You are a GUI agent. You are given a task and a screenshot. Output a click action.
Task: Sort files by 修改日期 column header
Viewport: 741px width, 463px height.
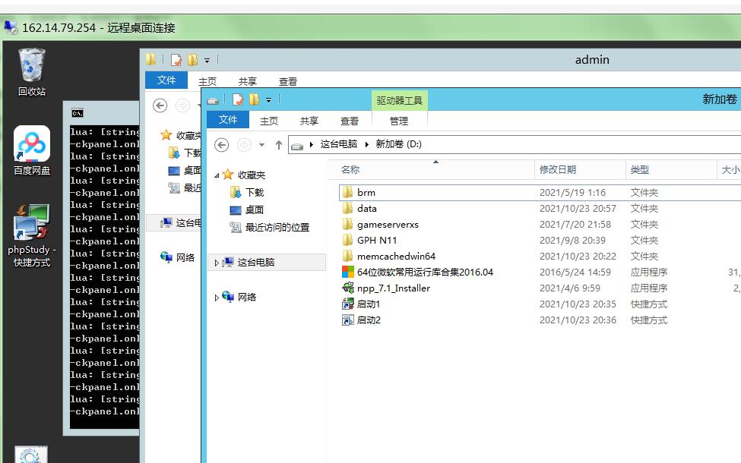coord(558,170)
